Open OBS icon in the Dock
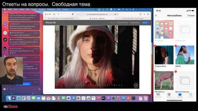198x111 pixels. tap(133, 98)
